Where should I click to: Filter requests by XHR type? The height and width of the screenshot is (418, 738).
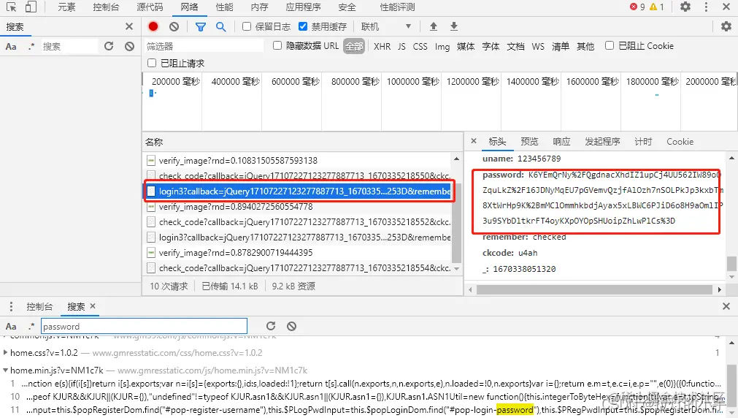tap(383, 46)
